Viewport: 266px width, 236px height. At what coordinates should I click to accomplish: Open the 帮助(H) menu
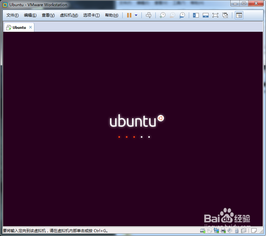click(x=112, y=15)
